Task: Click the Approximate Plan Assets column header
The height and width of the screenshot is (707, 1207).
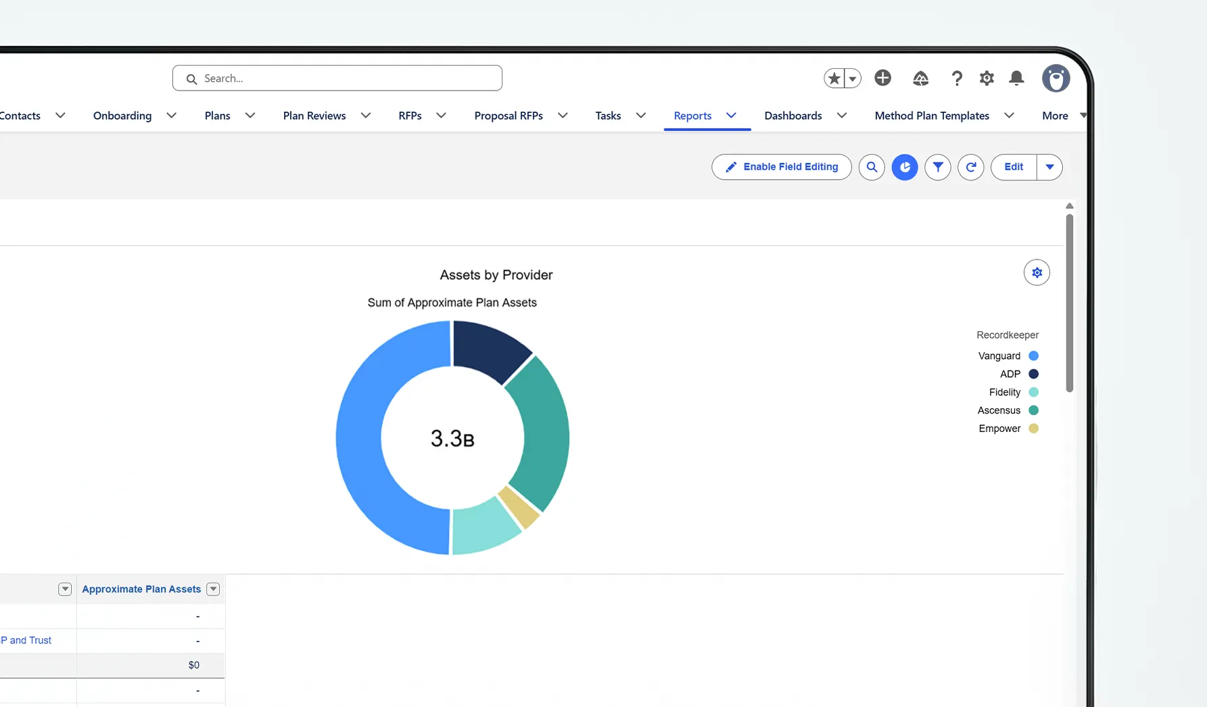Action: [141, 589]
